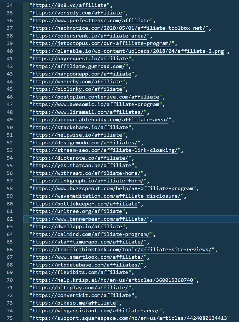Select the accountablebuddy.com affiliate-area URL
Image resolution: width=239 pixels, height=322 pixels.
pos(100,120)
